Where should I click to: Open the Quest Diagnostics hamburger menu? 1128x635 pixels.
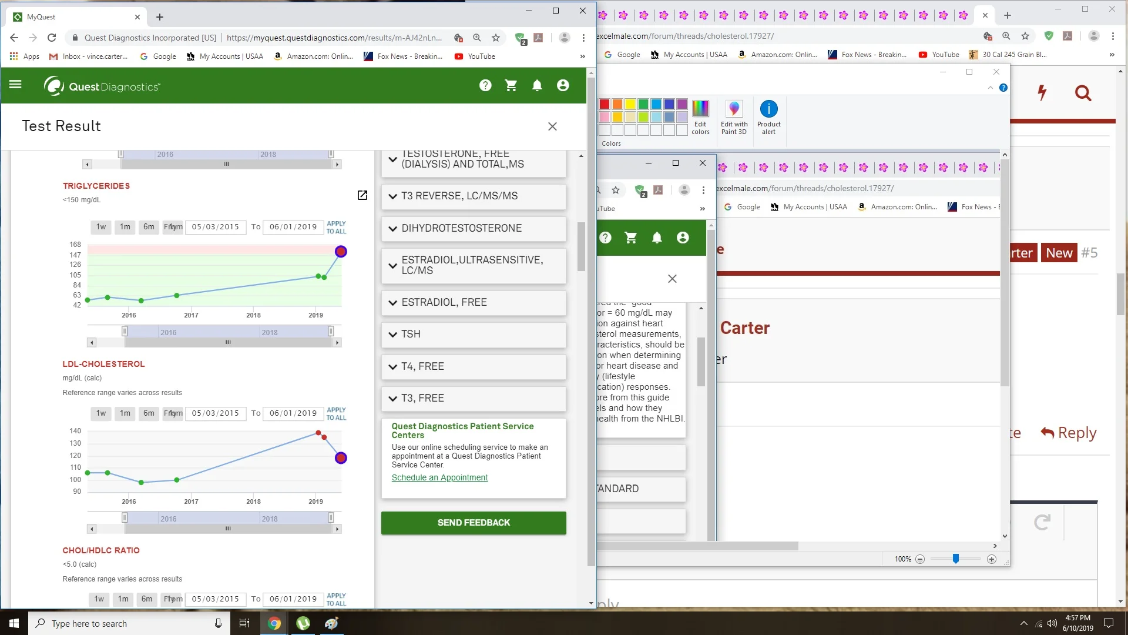coord(15,85)
